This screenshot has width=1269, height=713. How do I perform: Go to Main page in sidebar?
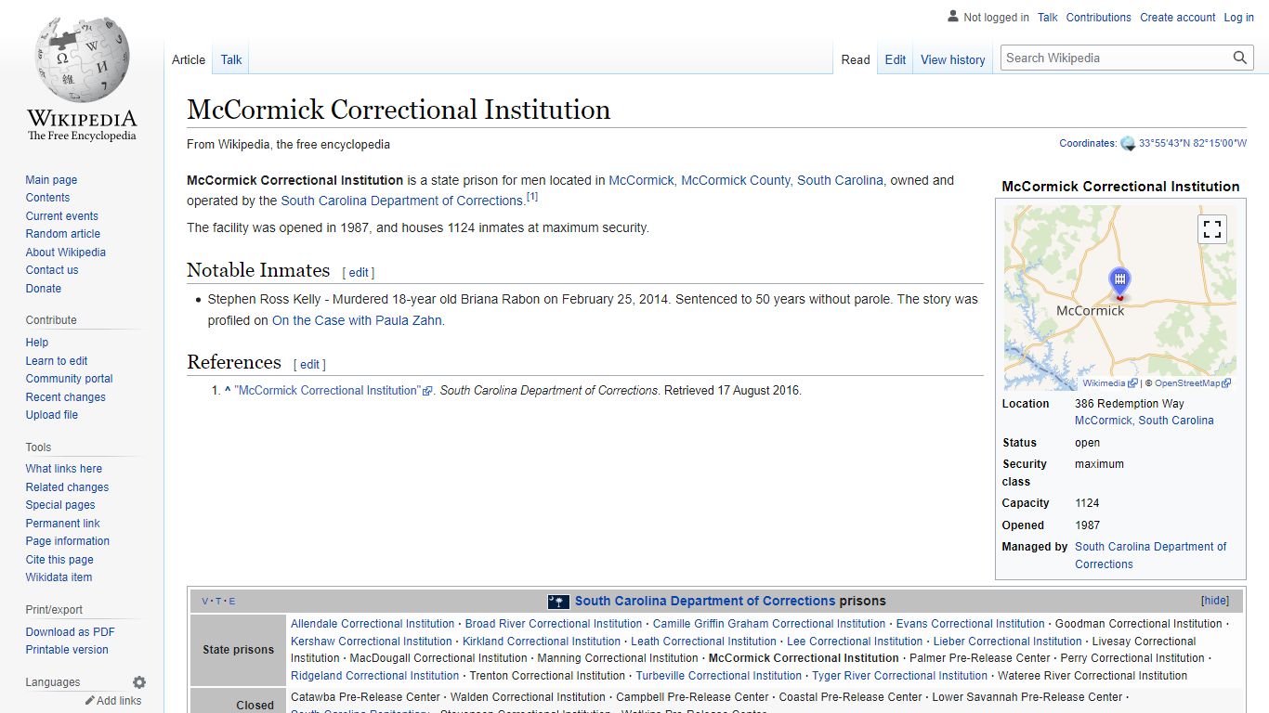coord(51,180)
